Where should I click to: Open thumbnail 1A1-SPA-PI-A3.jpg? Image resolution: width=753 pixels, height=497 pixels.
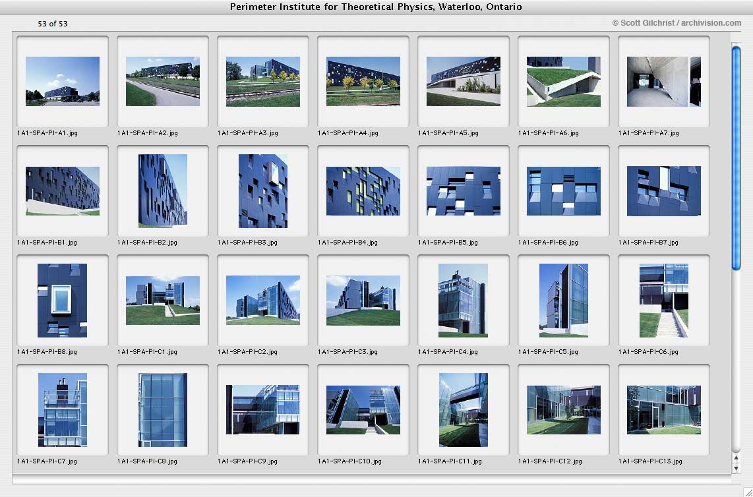[x=262, y=81]
